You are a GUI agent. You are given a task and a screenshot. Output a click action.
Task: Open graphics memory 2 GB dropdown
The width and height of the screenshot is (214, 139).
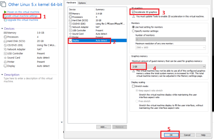coord(169,67)
